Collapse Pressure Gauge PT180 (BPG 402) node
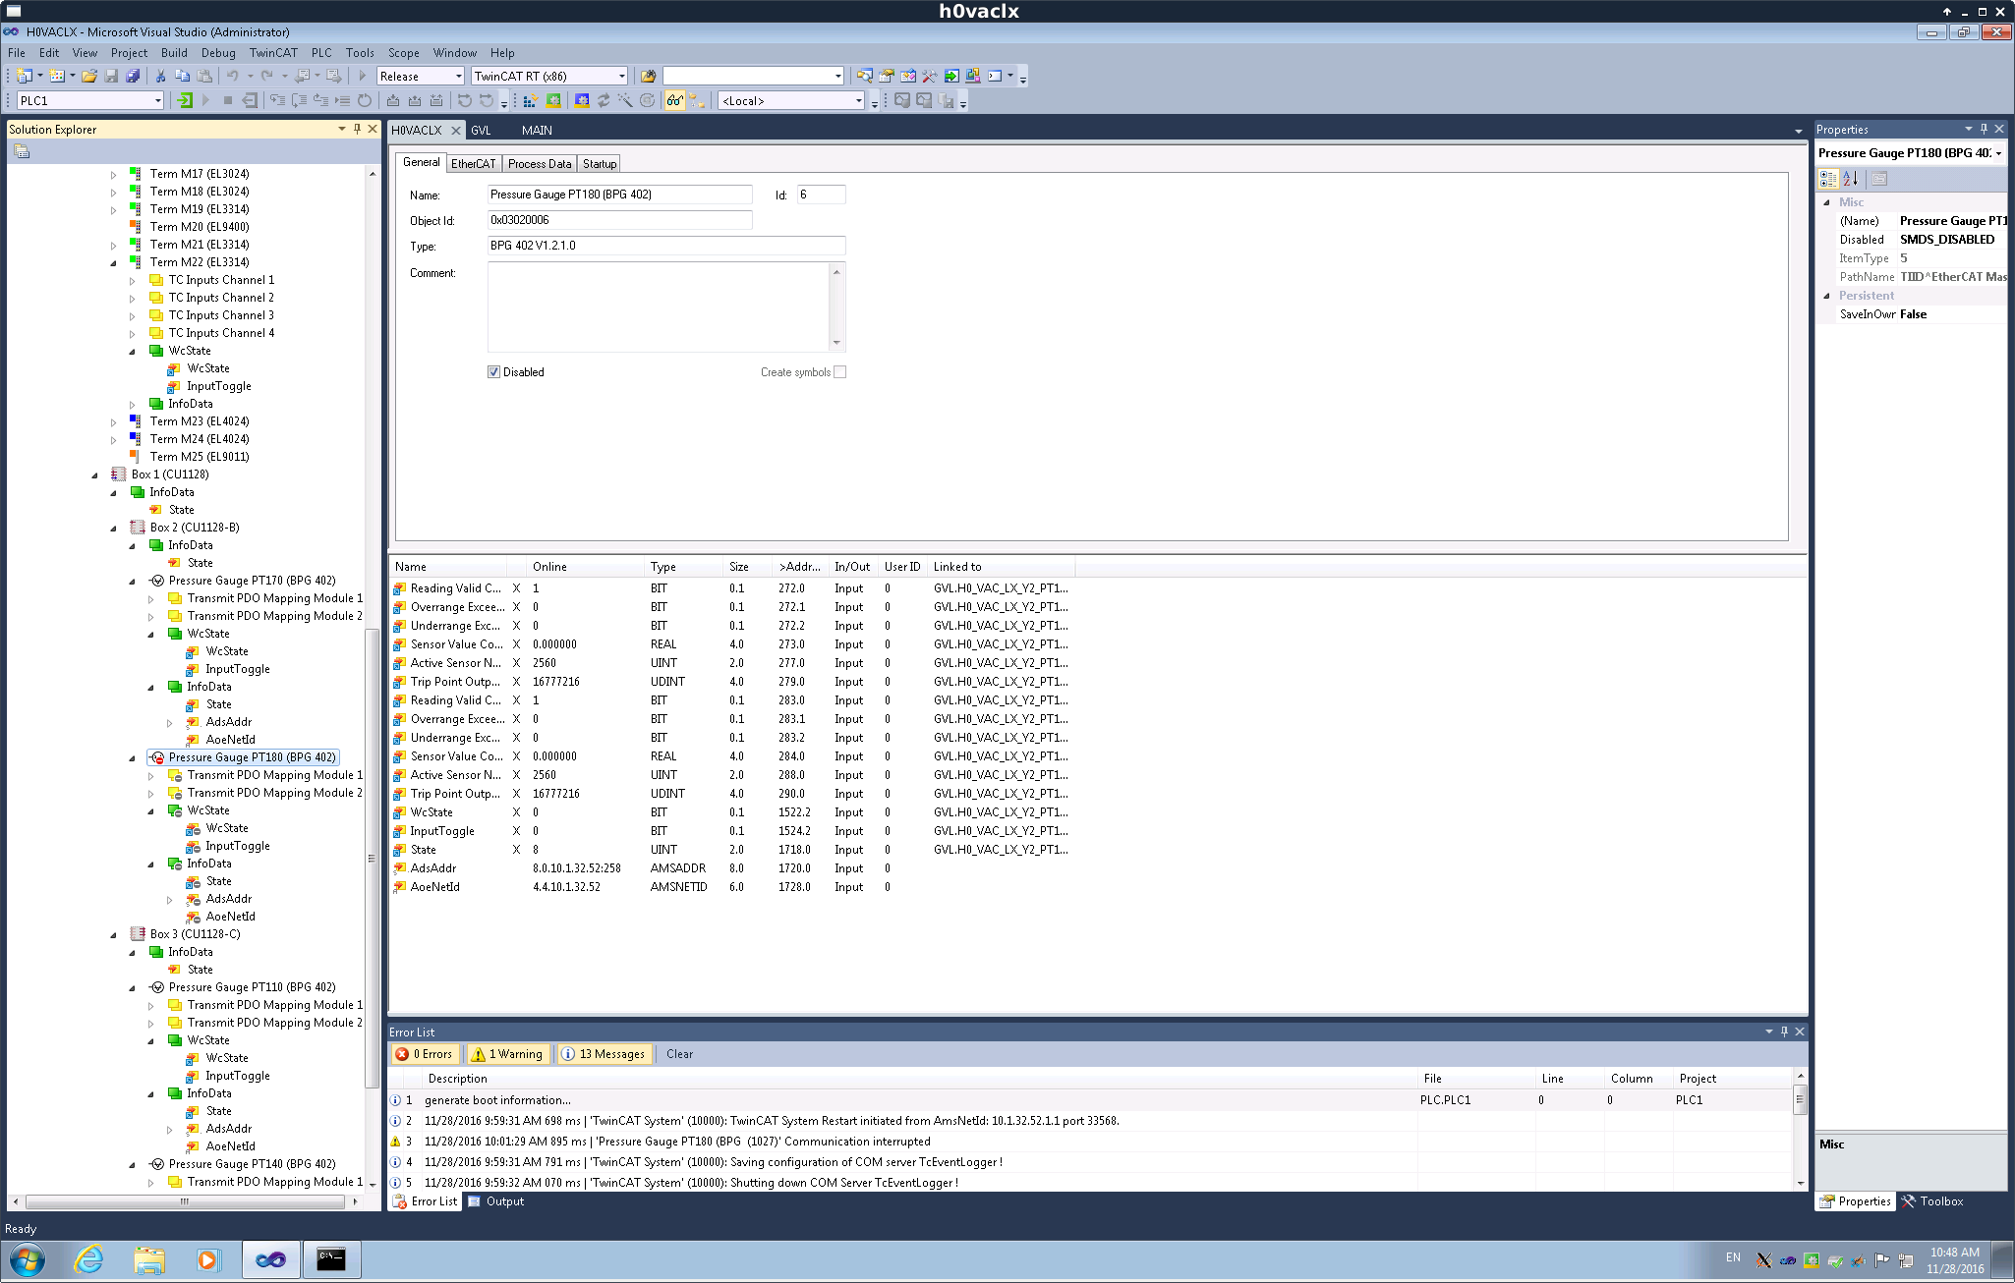This screenshot has width=2015, height=1283. [x=133, y=757]
